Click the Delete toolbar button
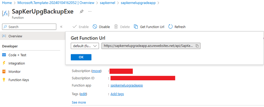The height and width of the screenshot is (107, 264). (122, 27)
